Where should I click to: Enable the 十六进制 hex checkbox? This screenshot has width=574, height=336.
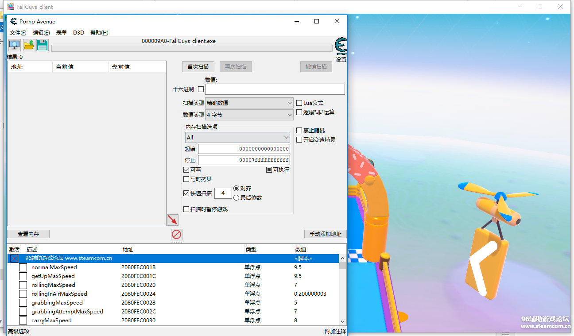[201, 89]
